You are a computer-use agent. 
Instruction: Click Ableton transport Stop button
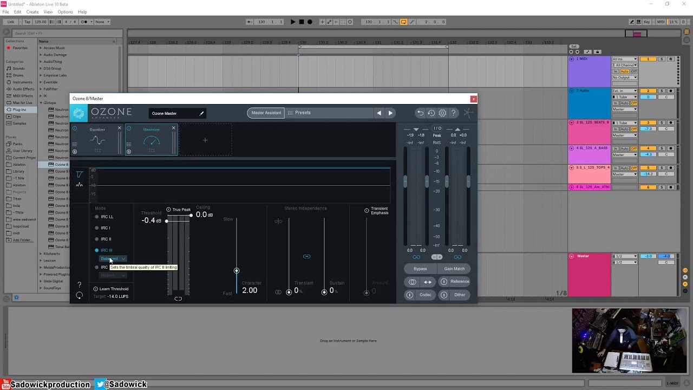tap(302, 22)
